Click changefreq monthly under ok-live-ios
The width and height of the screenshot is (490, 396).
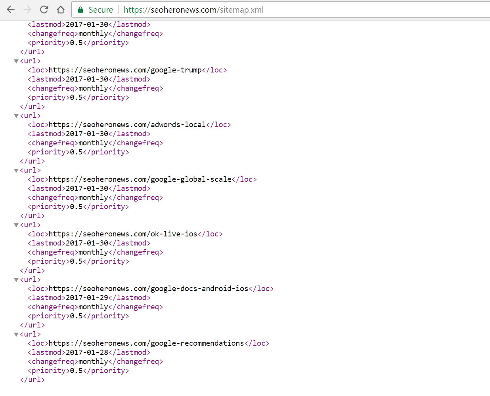[x=93, y=252]
